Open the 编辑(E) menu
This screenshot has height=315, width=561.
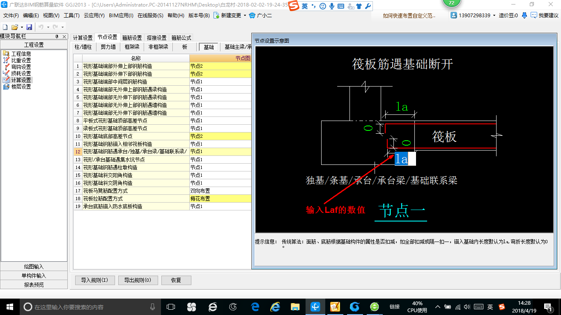click(x=31, y=16)
